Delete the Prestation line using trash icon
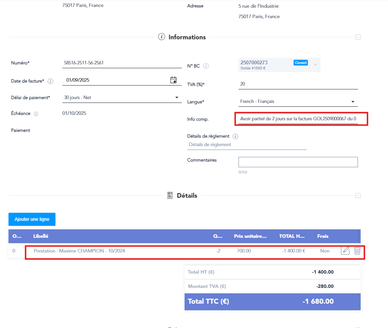This screenshot has height=328, width=388. tap(357, 251)
